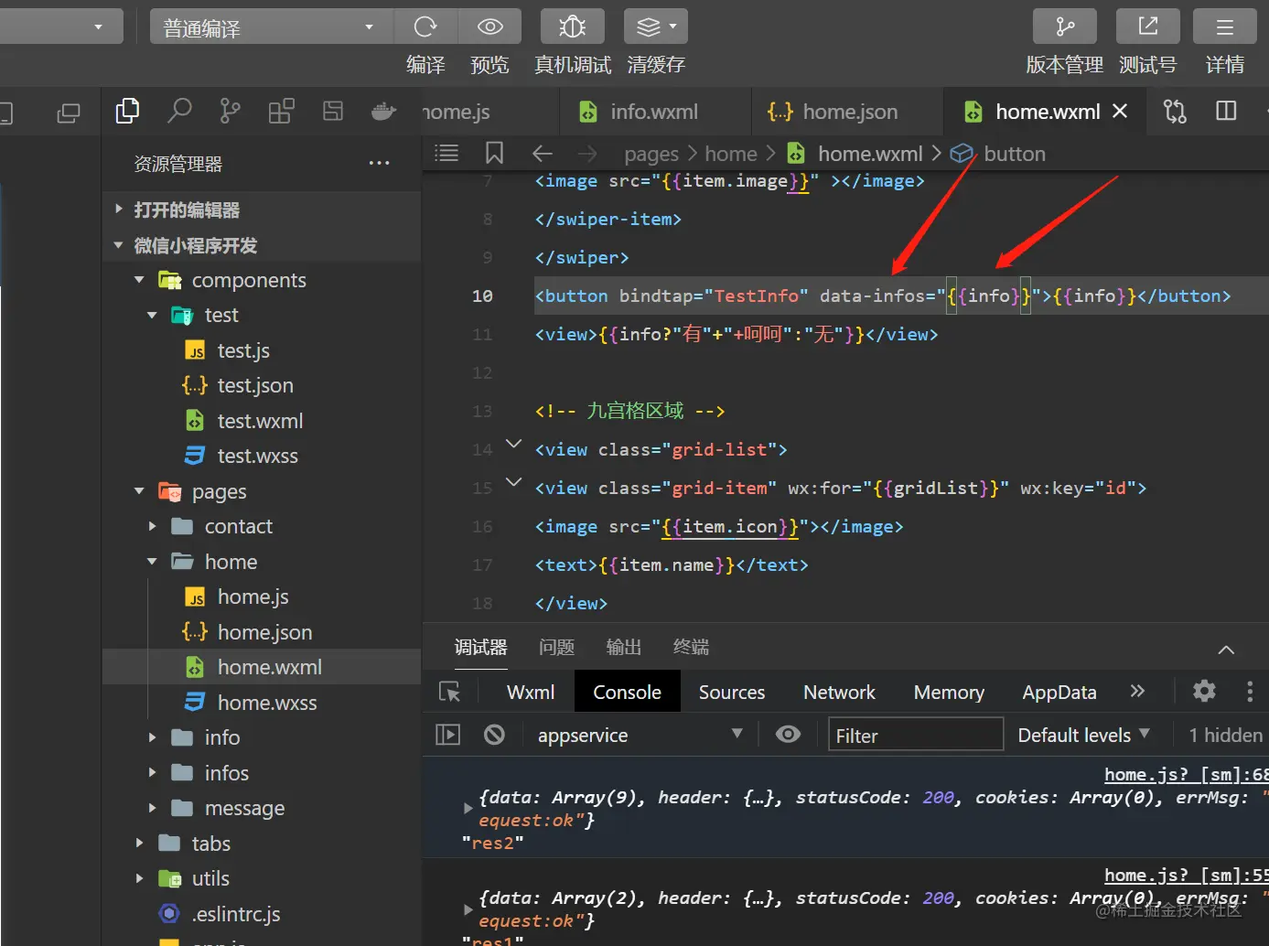This screenshot has height=946, width=1269.
Task: Show more devtools tabs chevron
Action: 1137,691
